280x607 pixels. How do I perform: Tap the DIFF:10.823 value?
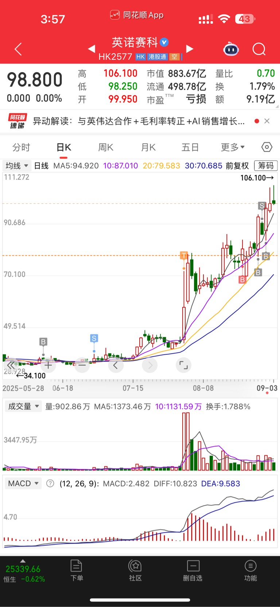[175, 483]
